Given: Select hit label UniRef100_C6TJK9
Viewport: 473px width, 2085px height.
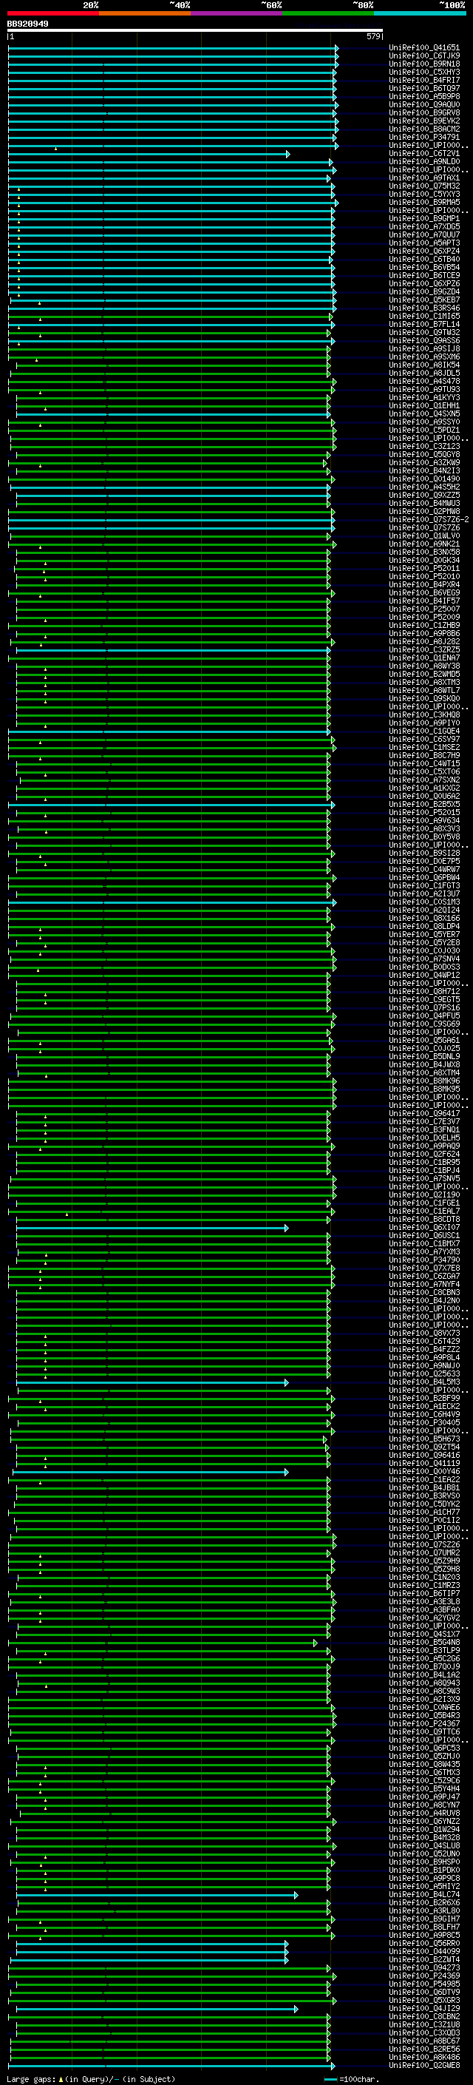Looking at the screenshot, I should coord(424,56).
